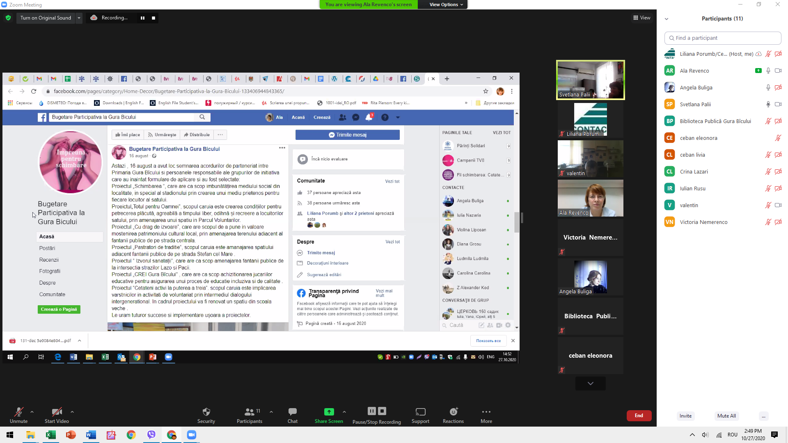The width and height of the screenshot is (788, 443).
Task: Click the Find a participant search field
Action: coord(722,38)
